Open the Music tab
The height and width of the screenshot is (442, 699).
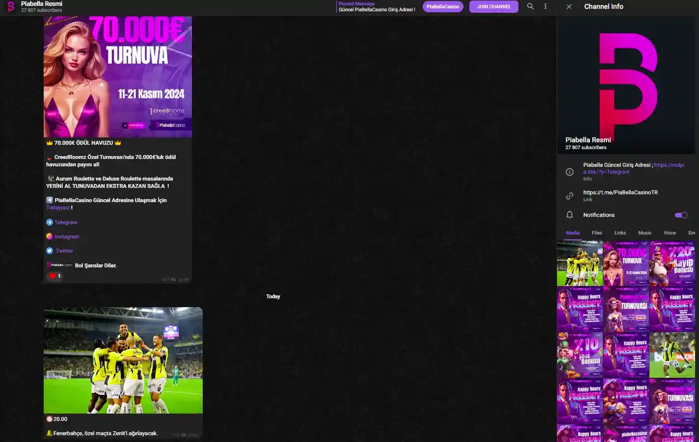pyautogui.click(x=645, y=233)
